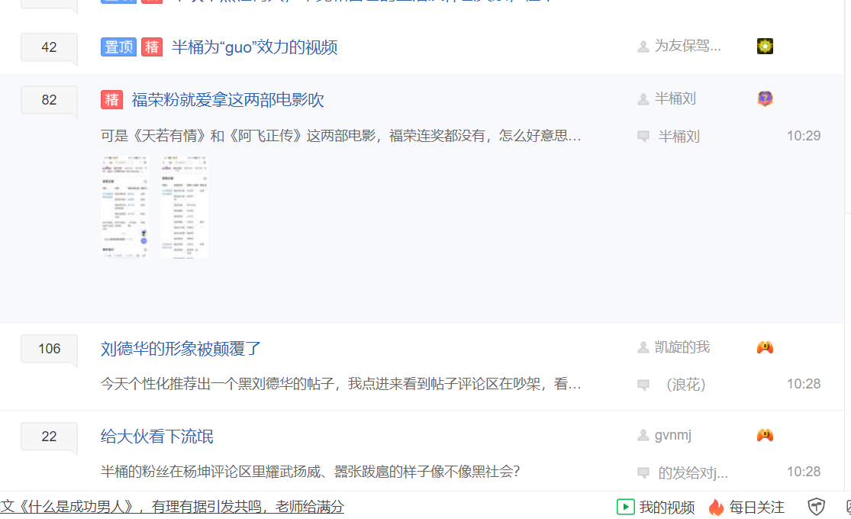Click the green play icon for 我的视频

pyautogui.click(x=625, y=507)
